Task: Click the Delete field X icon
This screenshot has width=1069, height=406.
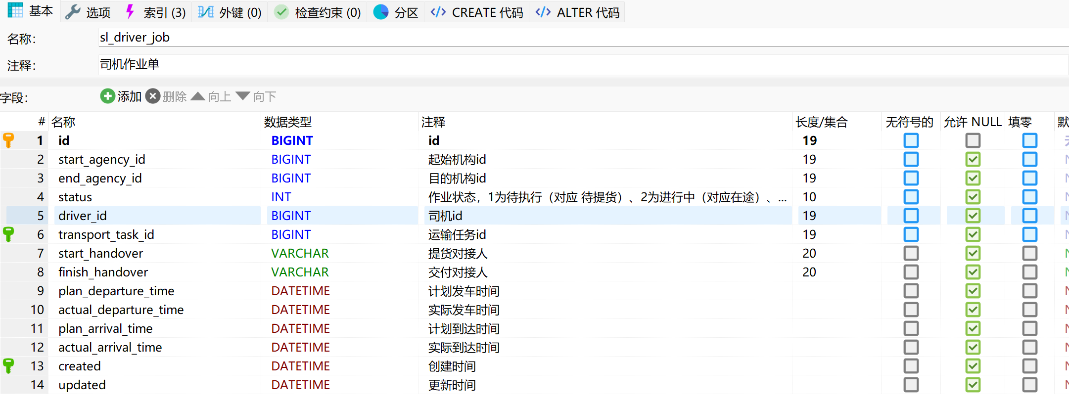Action: tap(153, 96)
